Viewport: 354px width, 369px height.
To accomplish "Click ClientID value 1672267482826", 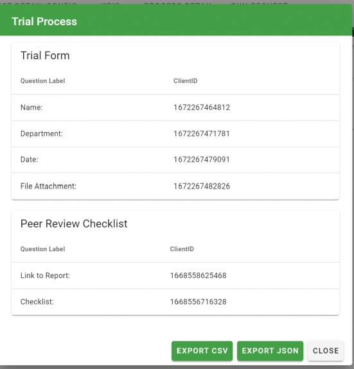I will (x=202, y=186).
